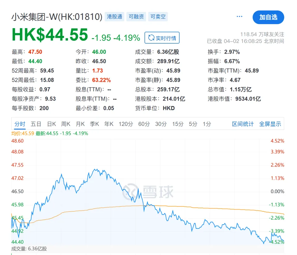Screen dimensions: 297x255
Task: Click the 最高 value 47.50
Action: (x=35, y=52)
